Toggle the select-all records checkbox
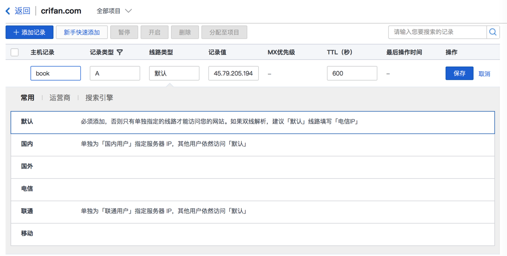Image resolution: width=507 pixels, height=256 pixels. pyautogui.click(x=15, y=52)
